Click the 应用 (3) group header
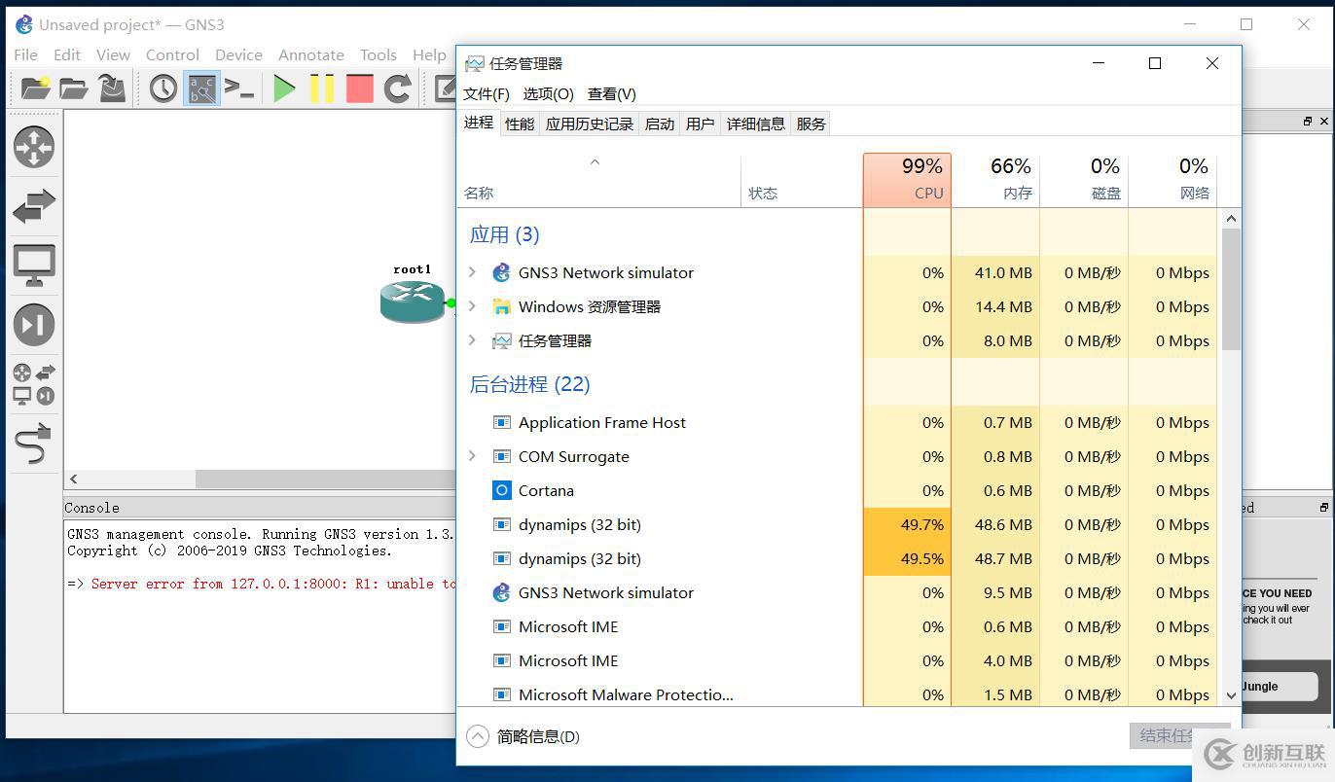Viewport: 1335px width, 782px height. [x=504, y=234]
